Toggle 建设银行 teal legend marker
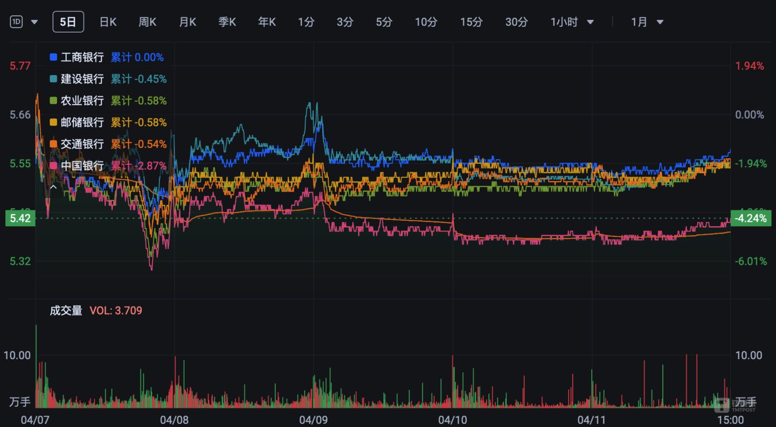This screenshot has height=427, width=776. tap(52, 79)
